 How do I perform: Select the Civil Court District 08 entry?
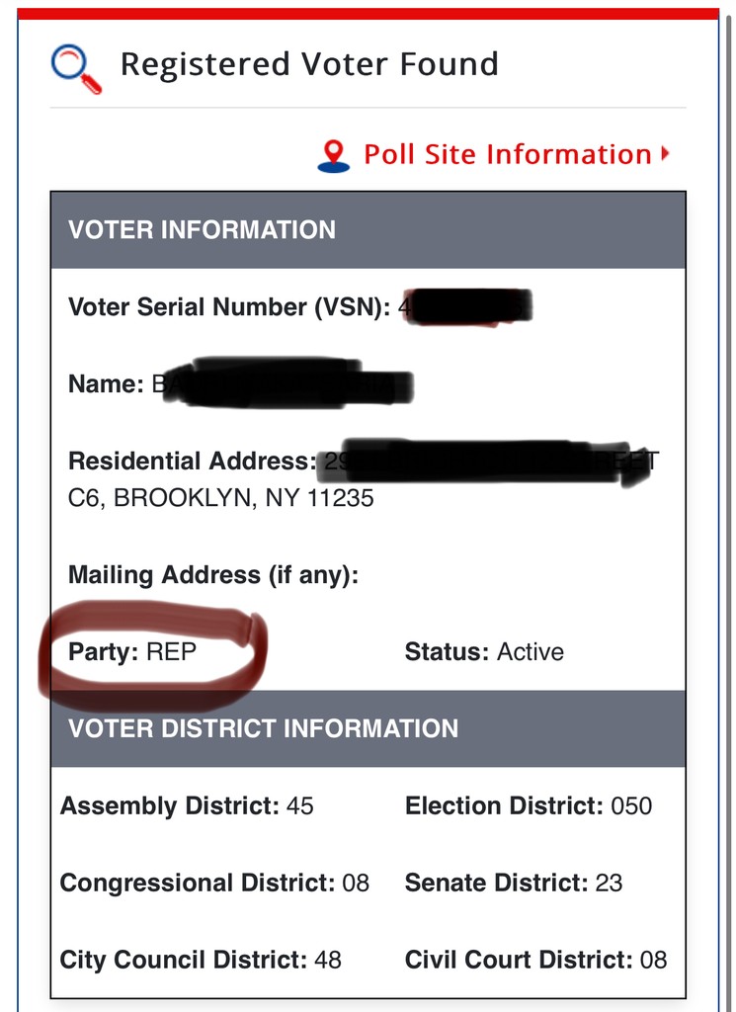pyautogui.click(x=535, y=960)
